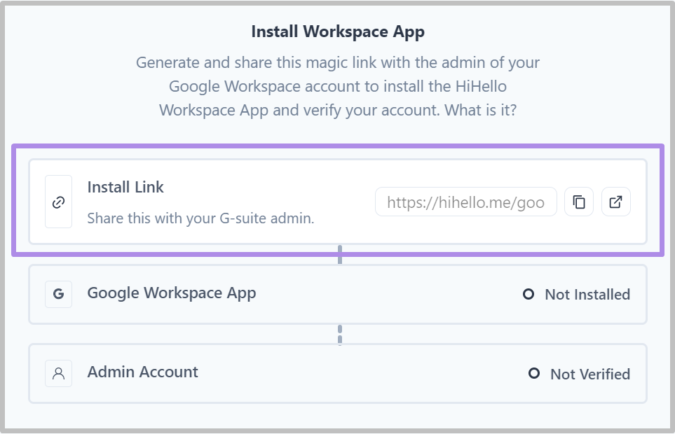675x434 pixels.
Task: Click the "Google Workspace App" label
Action: [172, 293]
